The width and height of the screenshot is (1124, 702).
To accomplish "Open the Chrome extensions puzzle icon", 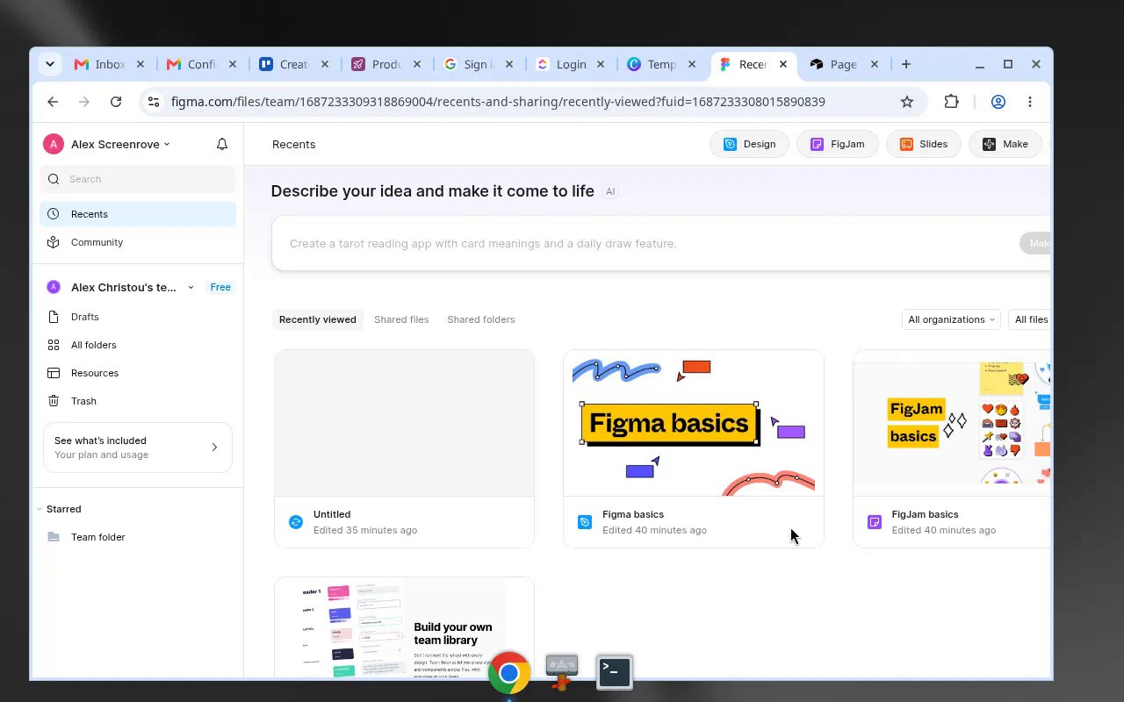I will coord(951,102).
